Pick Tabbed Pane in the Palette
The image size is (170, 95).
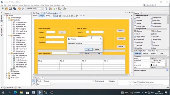tap(156, 18)
